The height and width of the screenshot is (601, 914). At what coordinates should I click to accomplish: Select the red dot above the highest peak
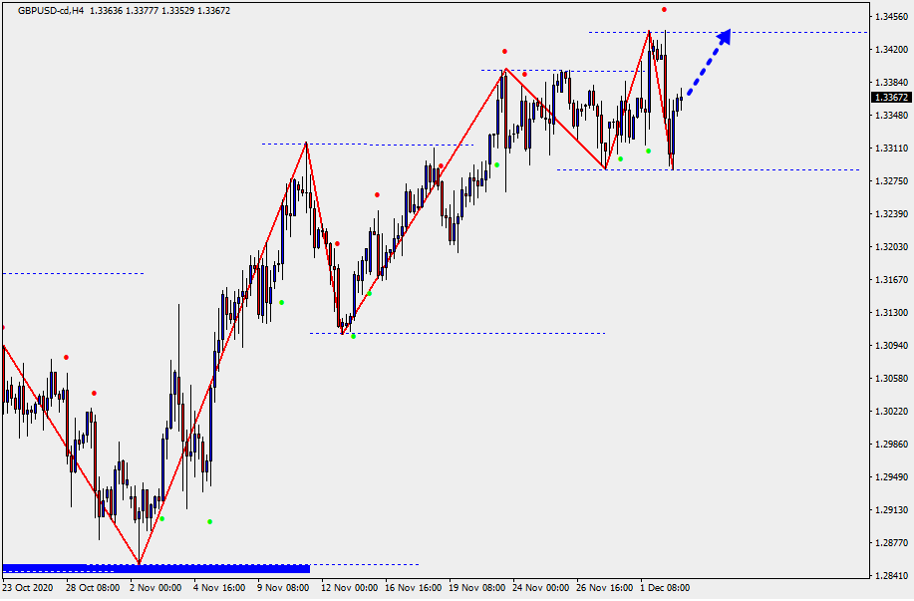click(x=664, y=9)
